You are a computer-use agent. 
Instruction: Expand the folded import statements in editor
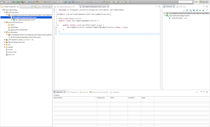coord(58,14)
